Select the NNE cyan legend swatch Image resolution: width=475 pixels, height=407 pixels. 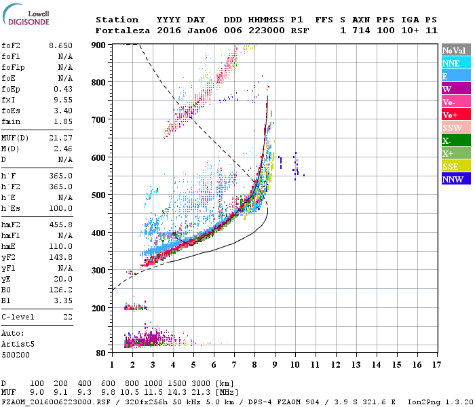tap(456, 63)
